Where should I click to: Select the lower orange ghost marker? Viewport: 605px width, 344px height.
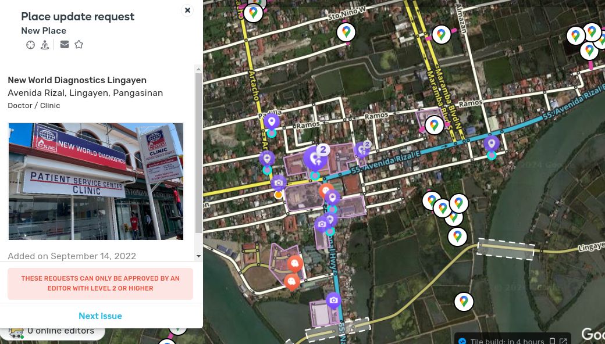291,282
